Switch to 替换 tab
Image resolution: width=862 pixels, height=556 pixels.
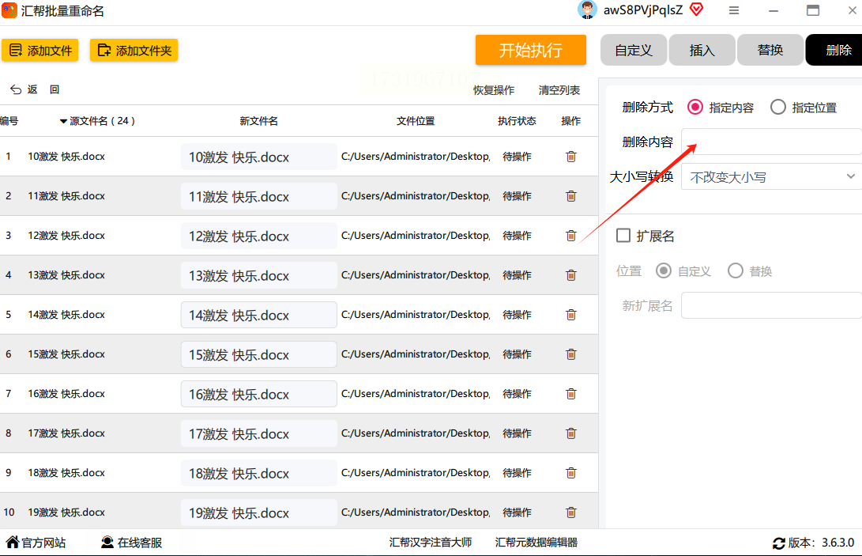[770, 50]
